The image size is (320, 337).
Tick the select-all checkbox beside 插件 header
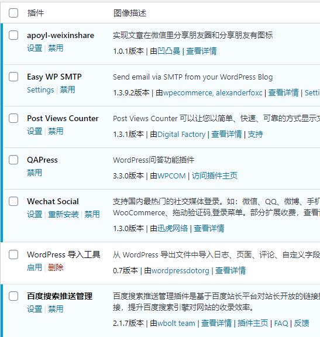click(13, 13)
